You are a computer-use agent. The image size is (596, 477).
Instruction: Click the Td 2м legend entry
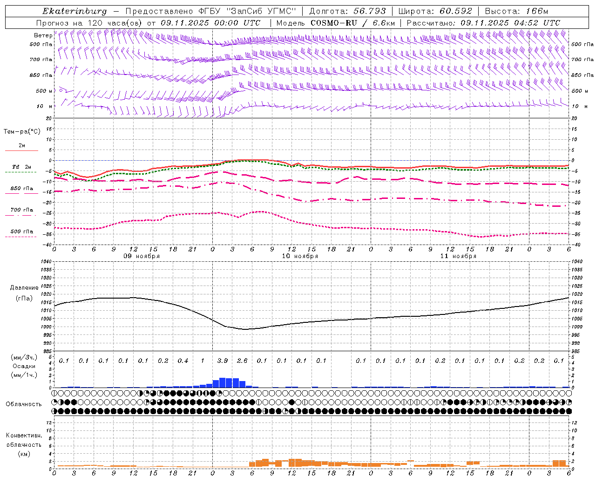click(x=21, y=167)
